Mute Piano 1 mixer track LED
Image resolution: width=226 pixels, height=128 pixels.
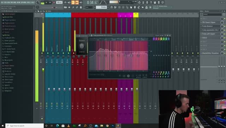click(48, 53)
